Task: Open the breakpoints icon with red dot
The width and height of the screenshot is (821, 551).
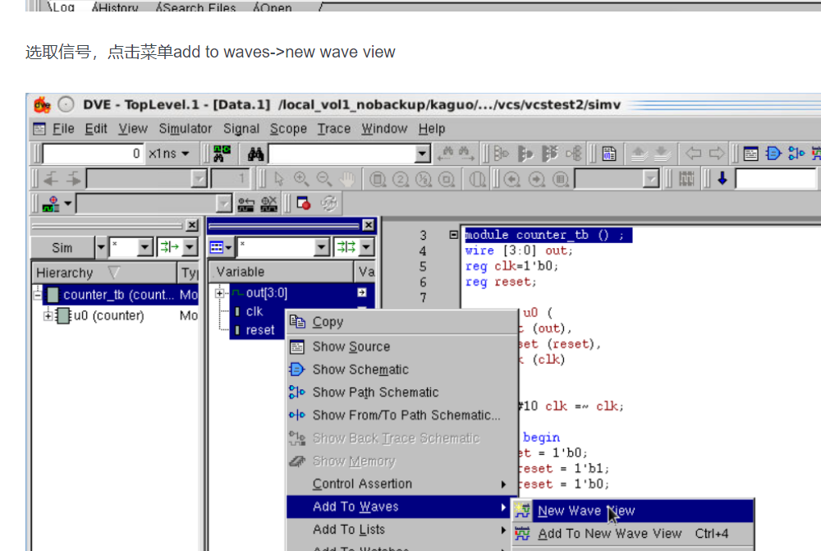Action: [x=302, y=204]
